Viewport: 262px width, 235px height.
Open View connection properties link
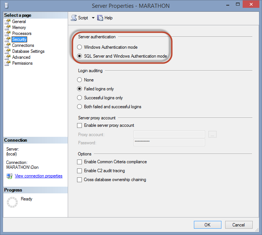point(39,176)
